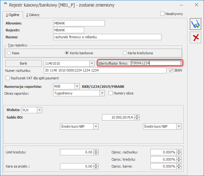Click the KB application icon in title bar
Screen dimensions: 204x176
[4, 5]
